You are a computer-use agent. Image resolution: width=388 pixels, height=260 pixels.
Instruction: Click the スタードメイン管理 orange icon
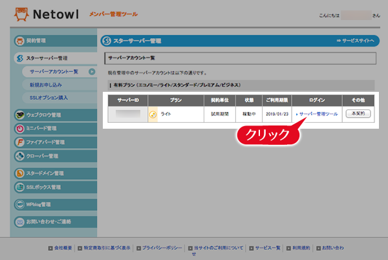[20, 173]
